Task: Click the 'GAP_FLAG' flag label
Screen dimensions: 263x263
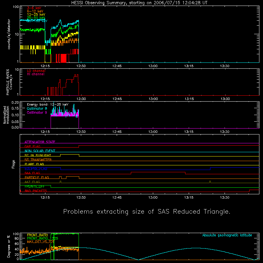Action: [33, 146]
